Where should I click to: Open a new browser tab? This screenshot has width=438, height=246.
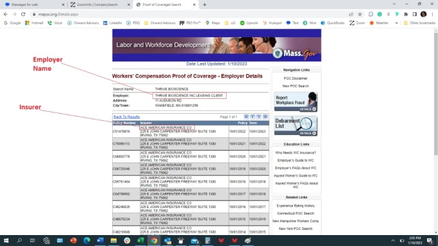[204, 4]
